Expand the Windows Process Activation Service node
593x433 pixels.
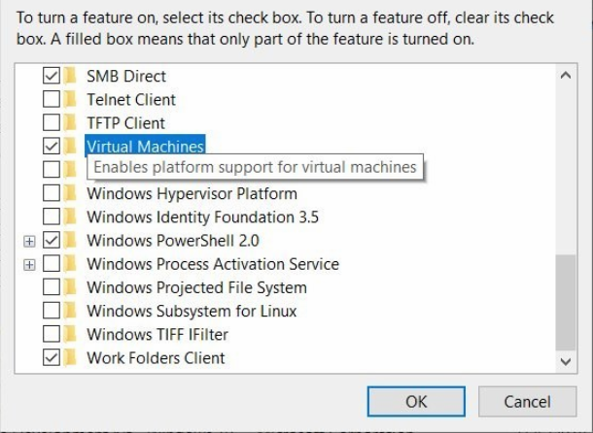(29, 264)
